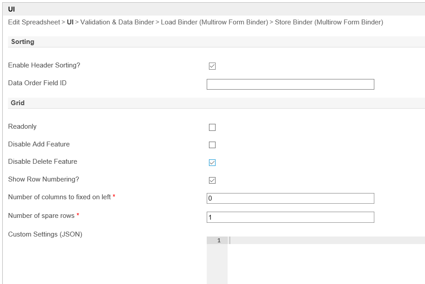
Task: Click the Custom Settings (JSON) label
Action: pyautogui.click(x=45, y=234)
